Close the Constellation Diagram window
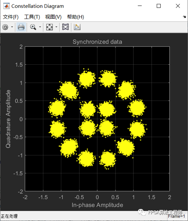 pos(178,6)
